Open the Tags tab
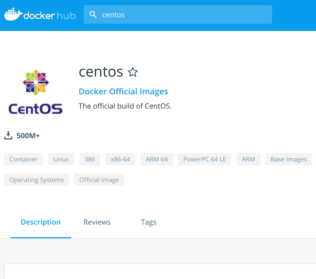316x279 pixels. [149, 222]
